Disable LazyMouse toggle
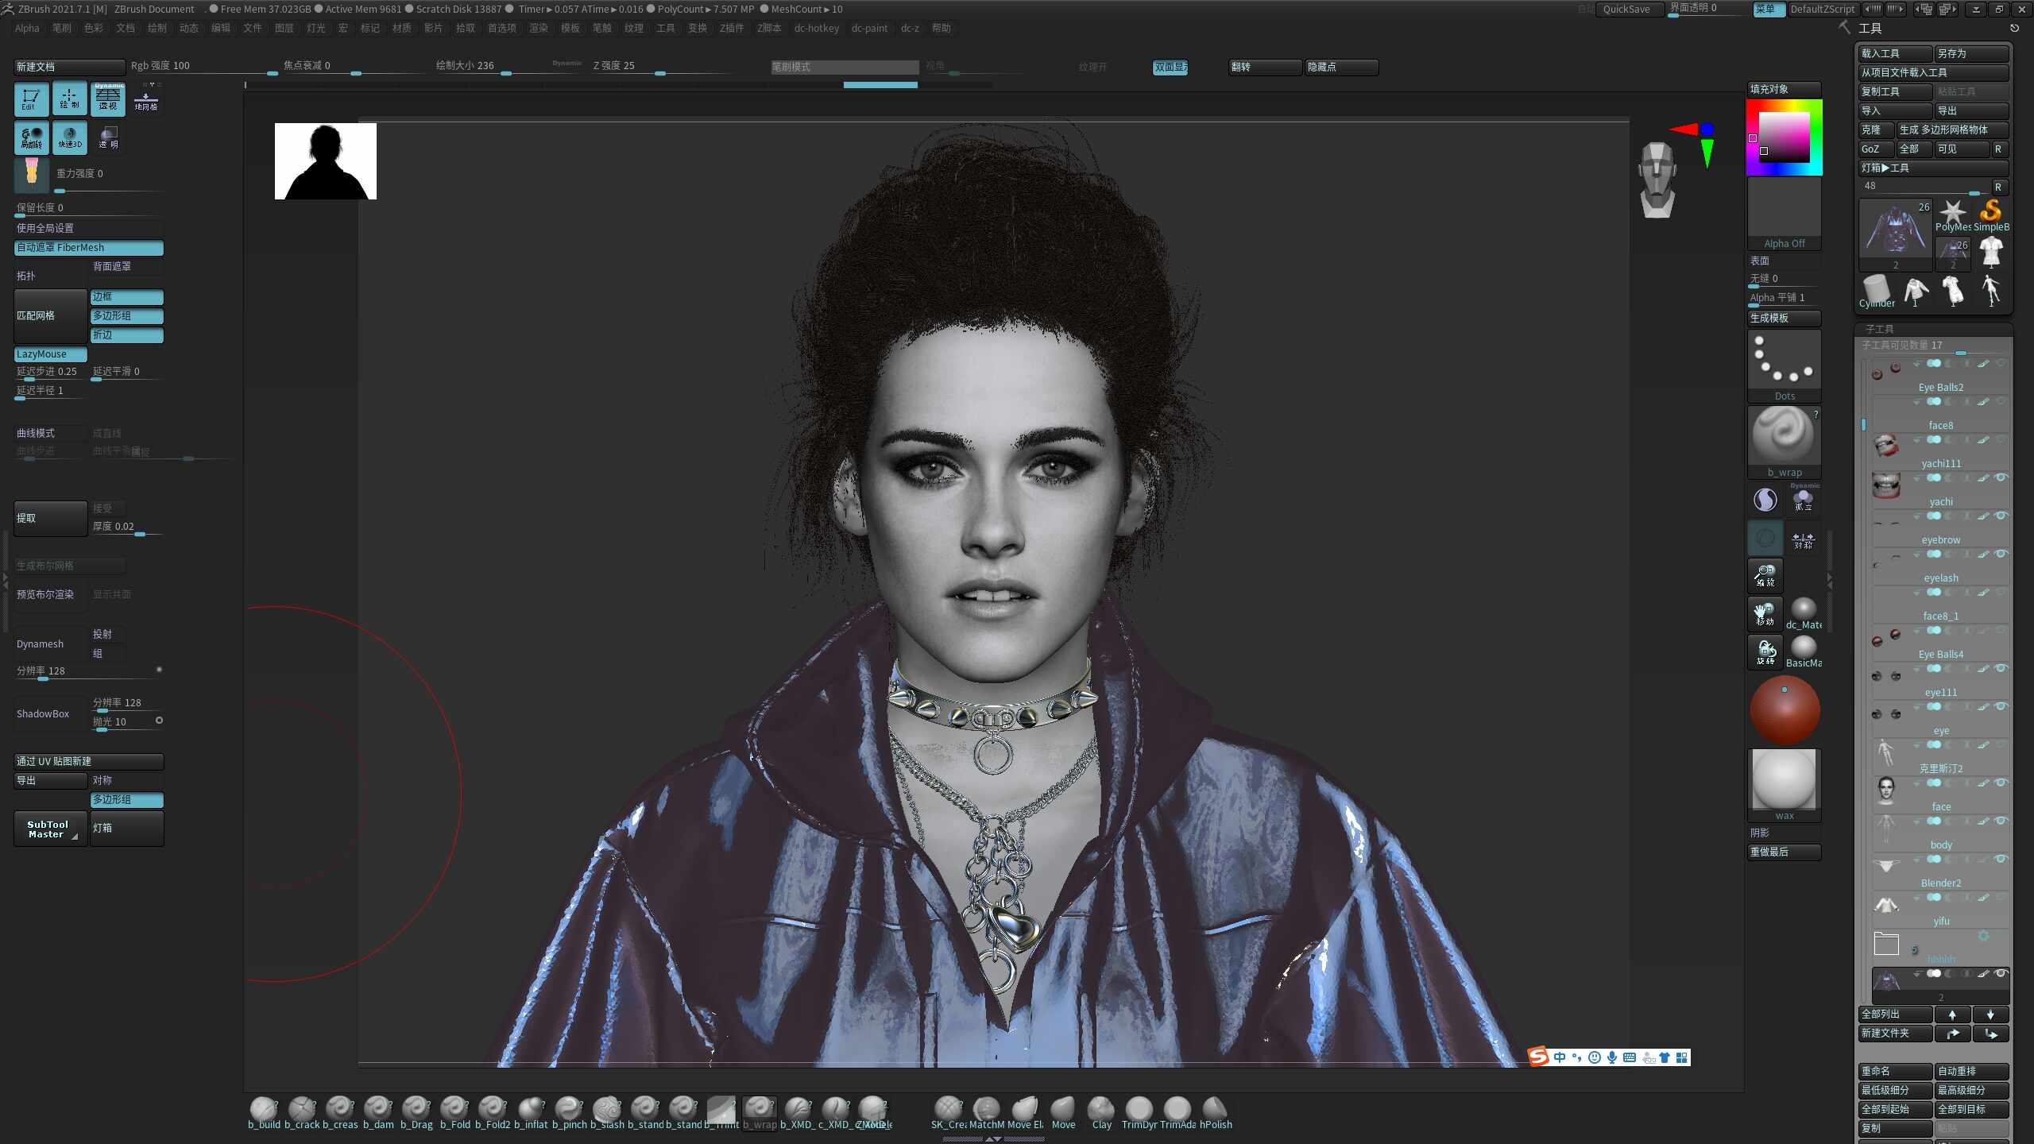The height and width of the screenshot is (1144, 2034). click(51, 354)
